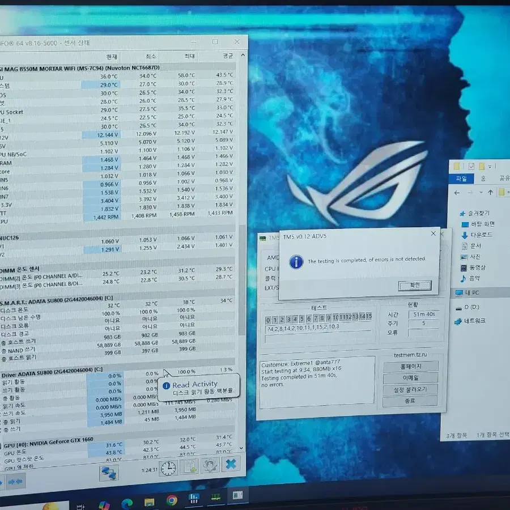Viewport: 510px width, 510px height.
Task: Click the 최대 column header in HWiNFO
Action: (189, 56)
